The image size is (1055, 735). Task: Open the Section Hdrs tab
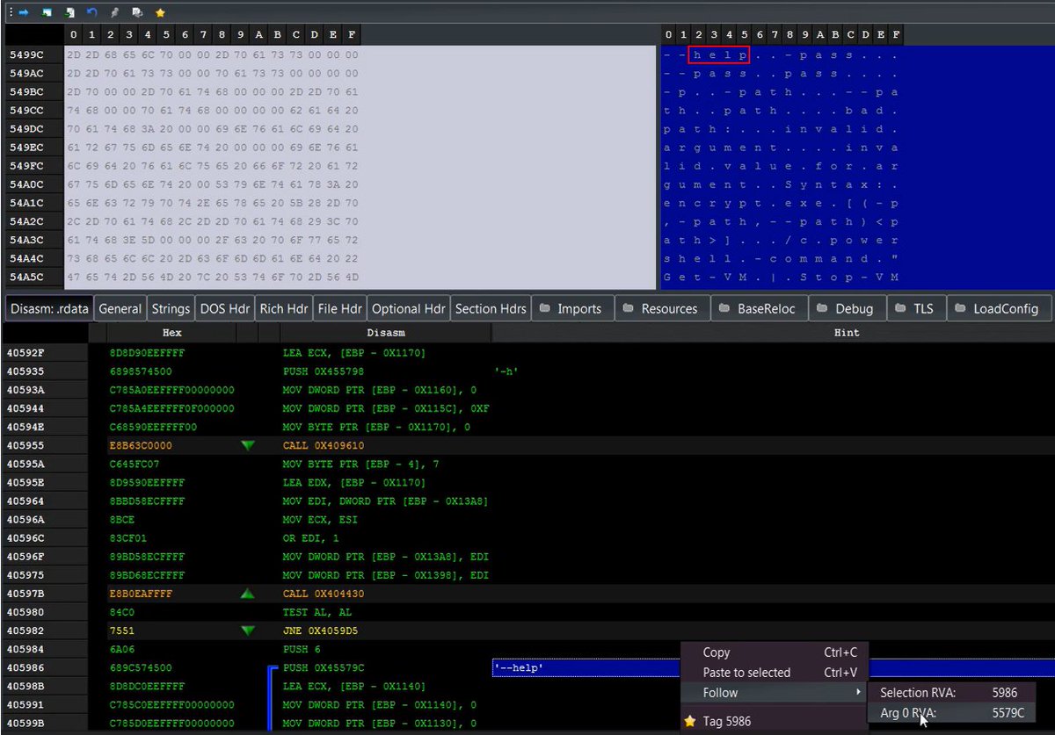[x=491, y=308]
